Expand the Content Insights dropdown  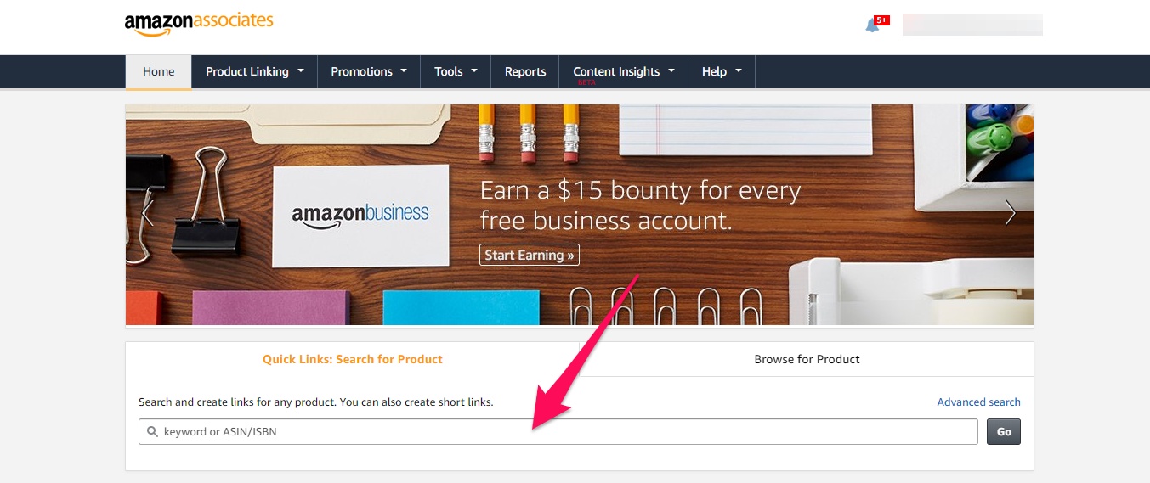click(x=624, y=71)
